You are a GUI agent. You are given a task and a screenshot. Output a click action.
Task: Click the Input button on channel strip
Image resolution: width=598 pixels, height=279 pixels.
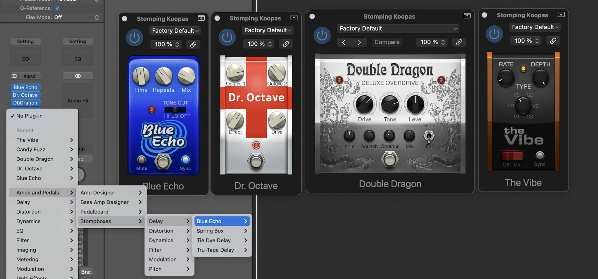click(x=29, y=76)
